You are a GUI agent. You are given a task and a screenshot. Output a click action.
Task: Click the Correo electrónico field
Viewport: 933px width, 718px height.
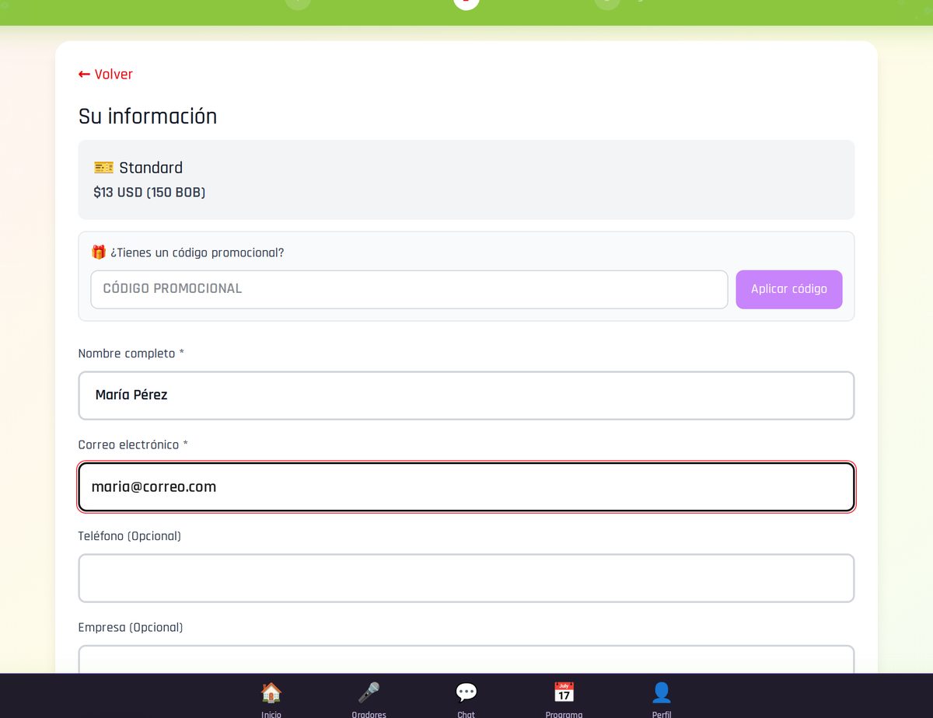click(466, 487)
